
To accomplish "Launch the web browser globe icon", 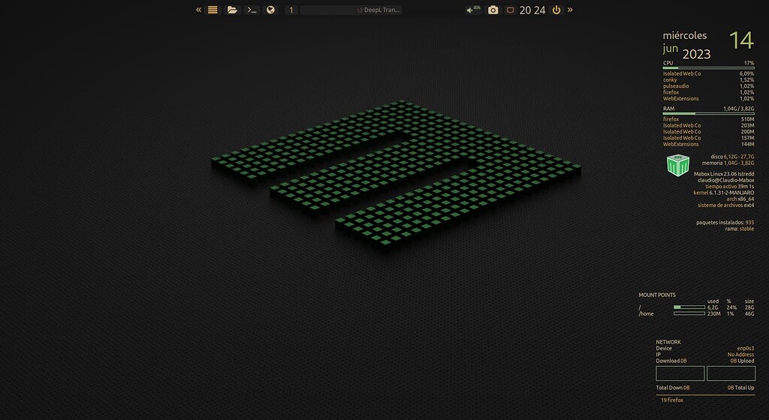I will pos(271,10).
